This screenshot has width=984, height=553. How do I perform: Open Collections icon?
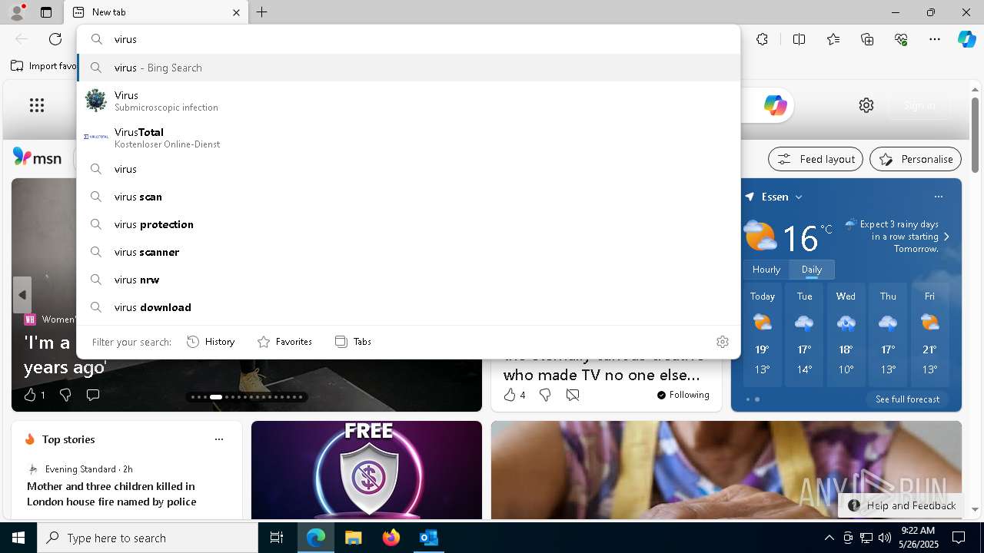point(867,39)
